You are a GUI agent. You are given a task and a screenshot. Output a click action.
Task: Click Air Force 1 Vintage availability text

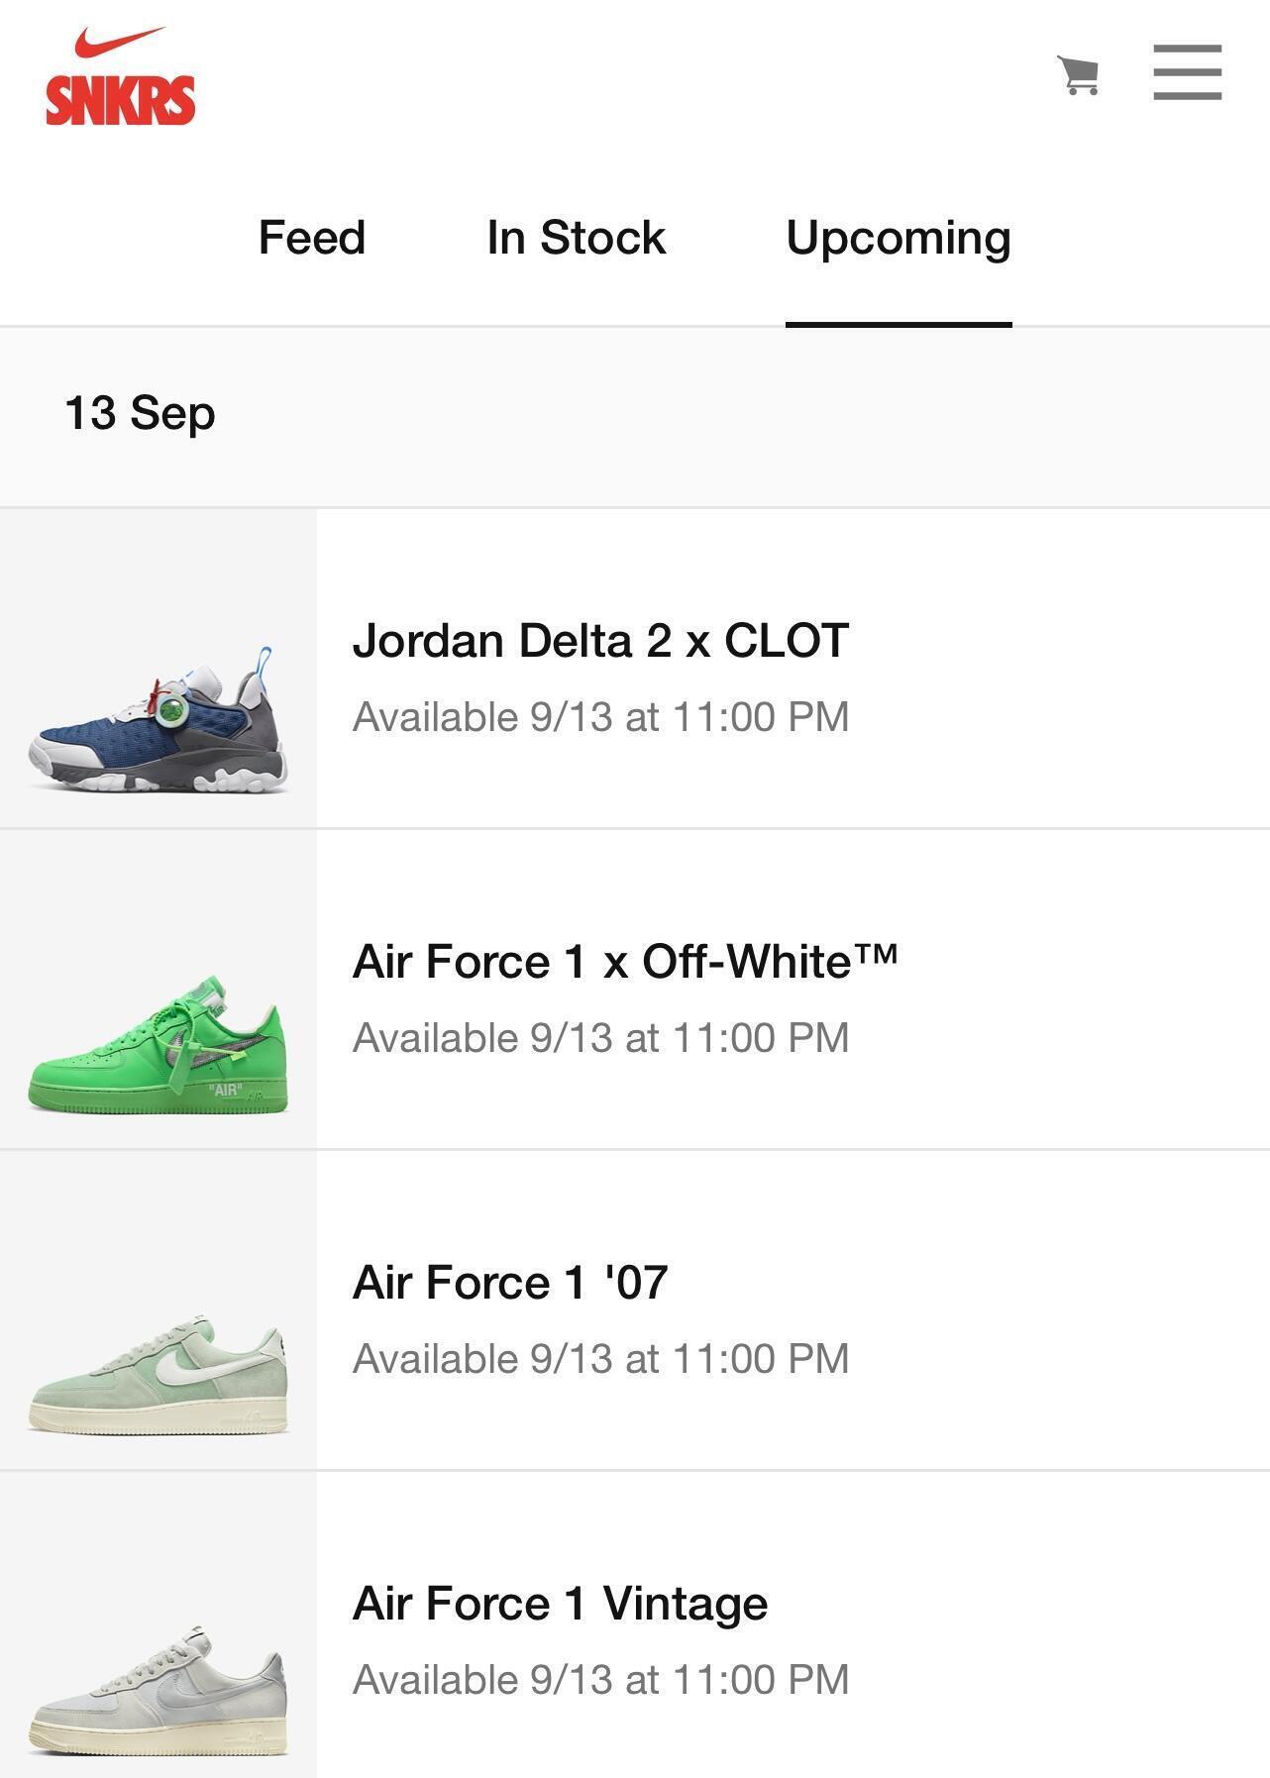pyautogui.click(x=600, y=1680)
